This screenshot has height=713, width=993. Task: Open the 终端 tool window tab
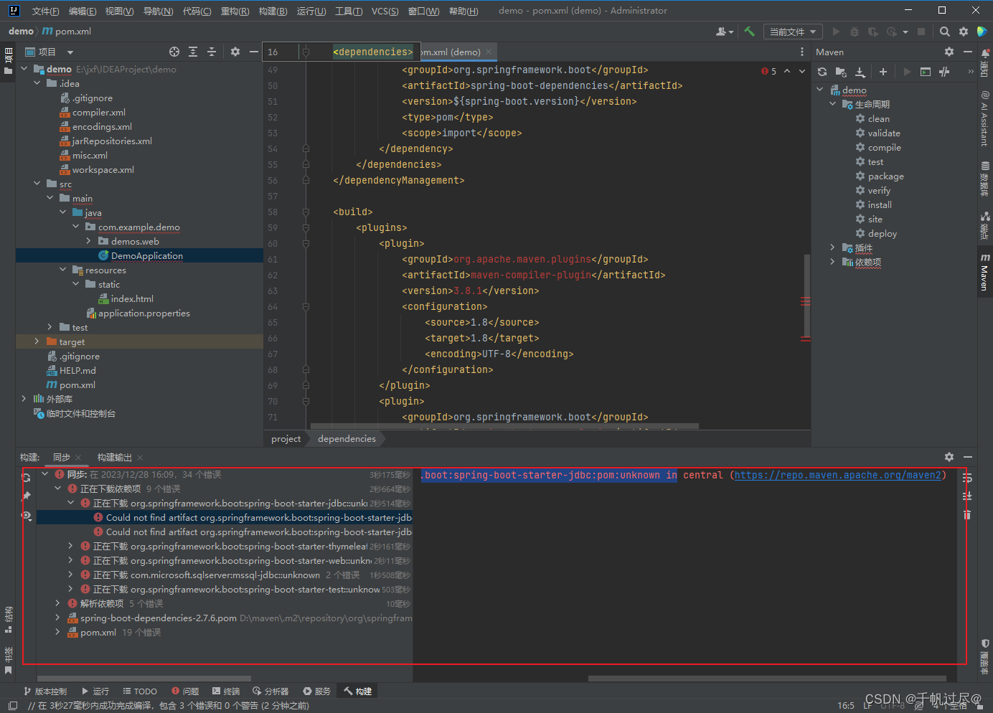(x=226, y=691)
